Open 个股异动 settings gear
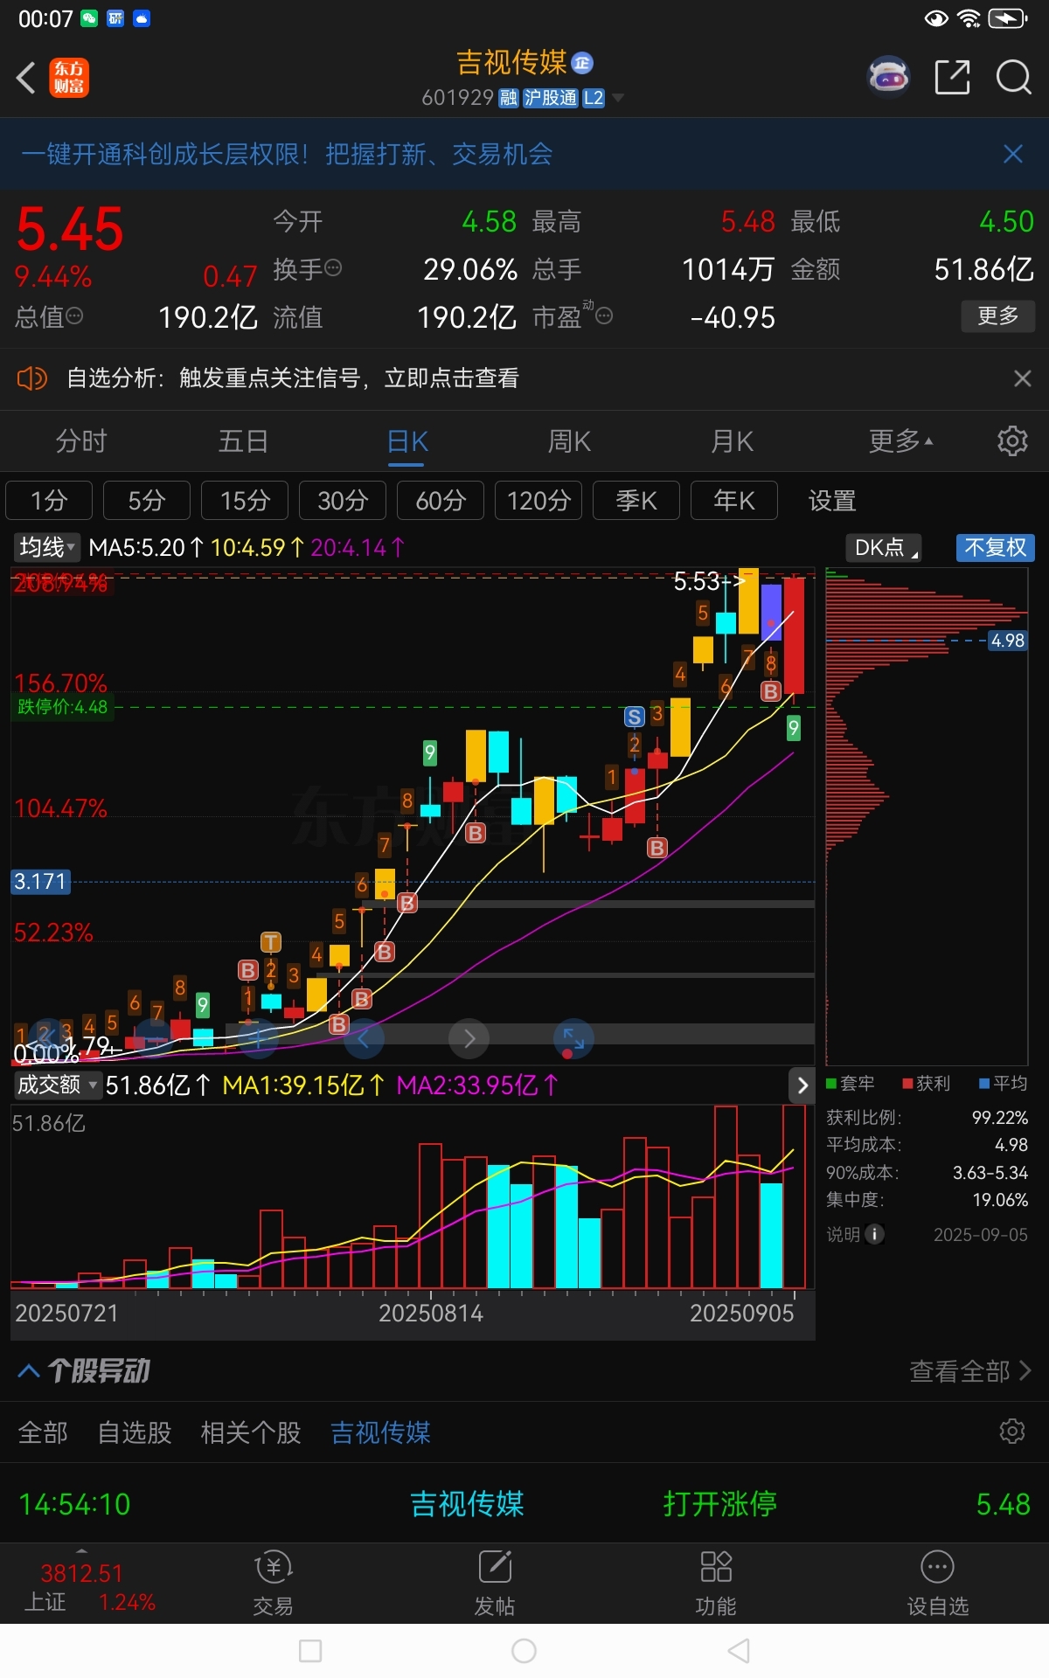The height and width of the screenshot is (1678, 1049). pos(1012,1432)
